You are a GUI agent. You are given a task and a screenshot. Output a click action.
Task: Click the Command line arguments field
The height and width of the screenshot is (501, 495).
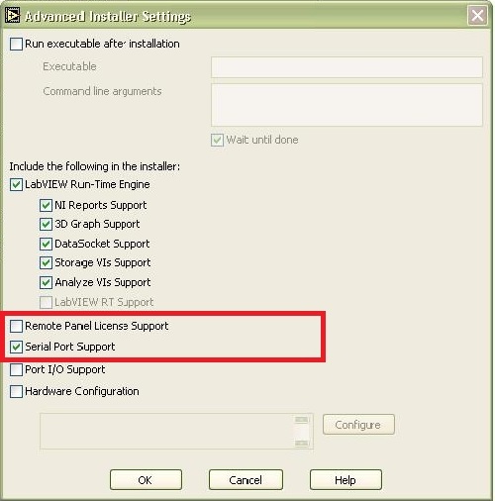coord(346,105)
